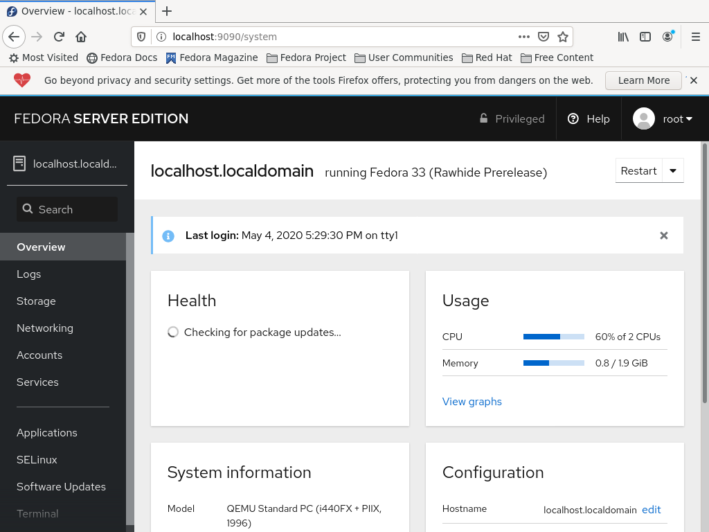Click the Privileged lock icon

[x=483, y=118]
